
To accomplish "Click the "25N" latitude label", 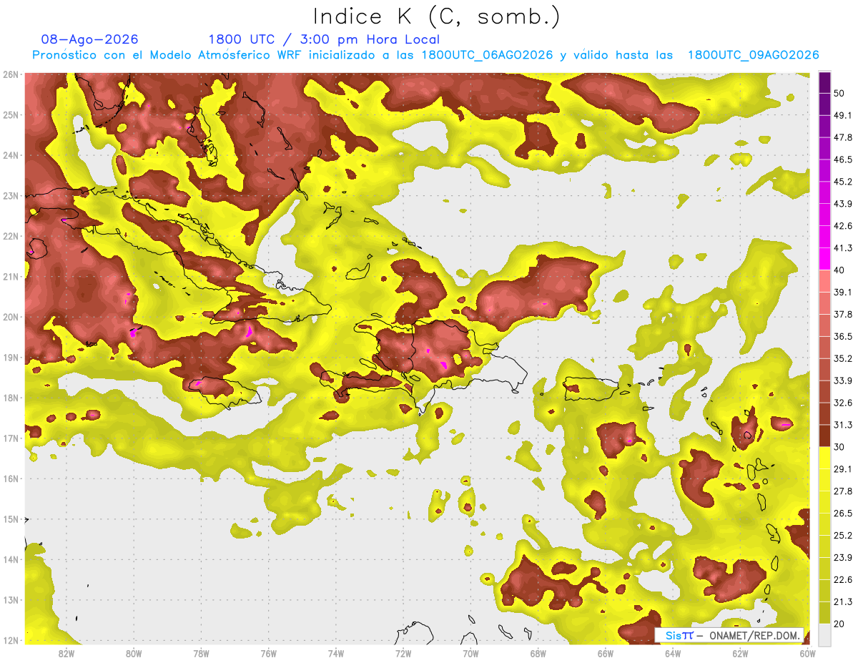I will 10,114.
